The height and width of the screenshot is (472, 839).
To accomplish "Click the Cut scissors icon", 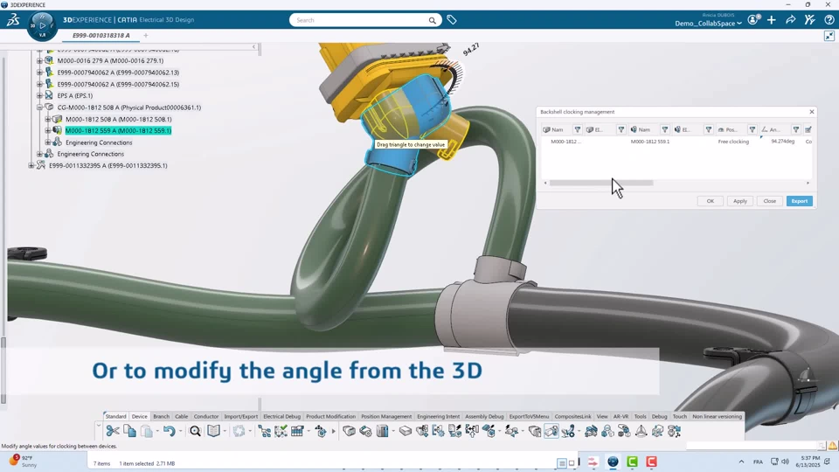I will coord(113,431).
